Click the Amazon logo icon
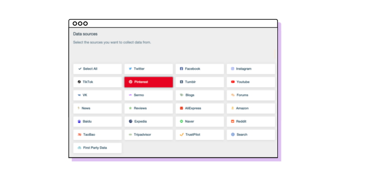This screenshot has height=181, width=380. pyautogui.click(x=233, y=108)
